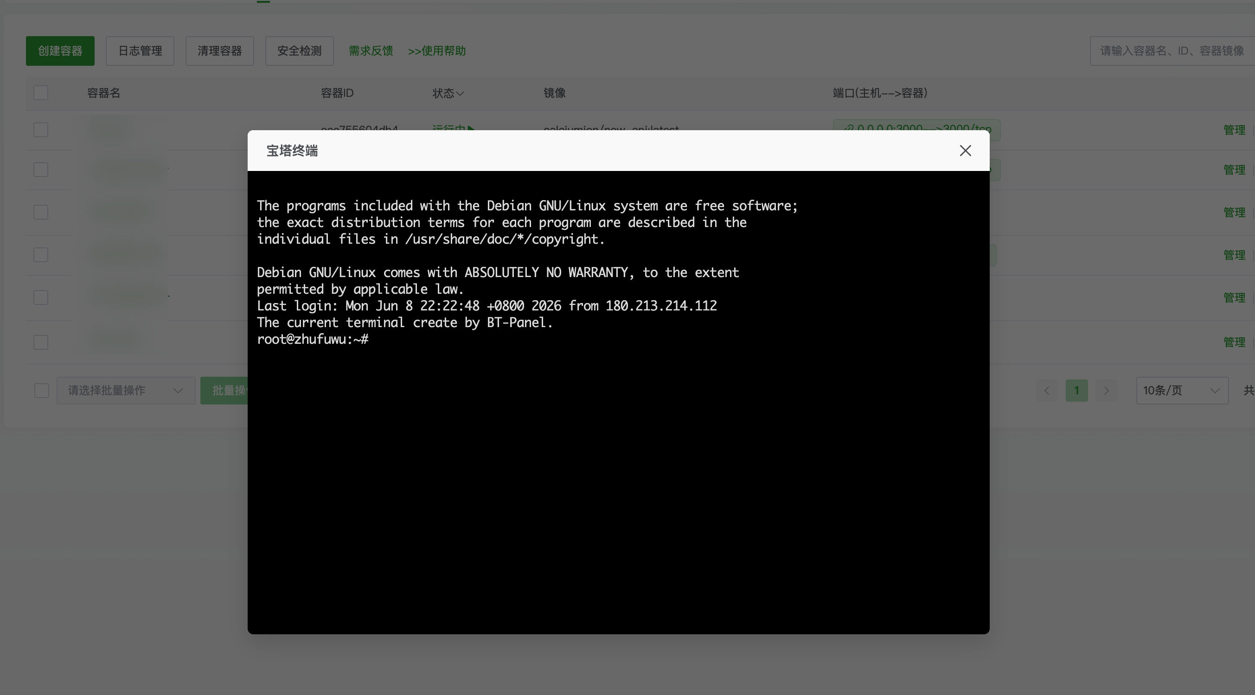The image size is (1255, 695).
Task: Go to the previous page arrow
Action: 1046,390
